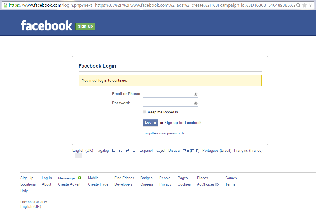Viewport: 316px width, 217px height.
Task: Switch language to 中文(简体)
Action: click(191, 150)
